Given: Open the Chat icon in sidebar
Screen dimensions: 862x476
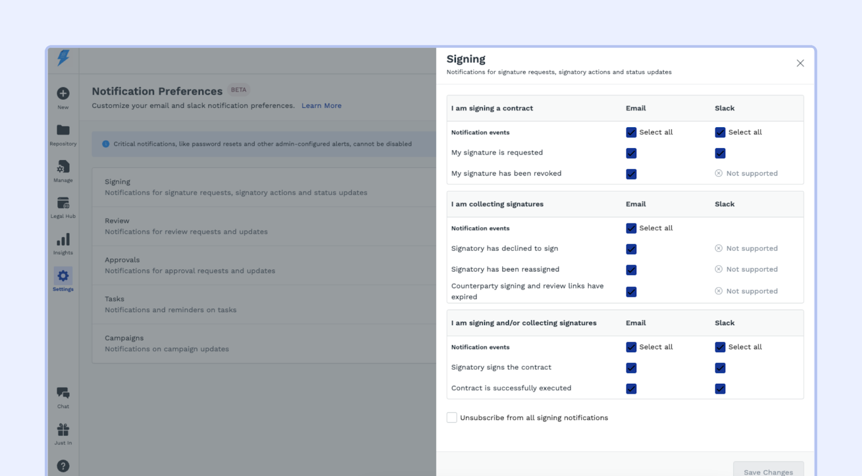Looking at the screenshot, I should click(63, 393).
